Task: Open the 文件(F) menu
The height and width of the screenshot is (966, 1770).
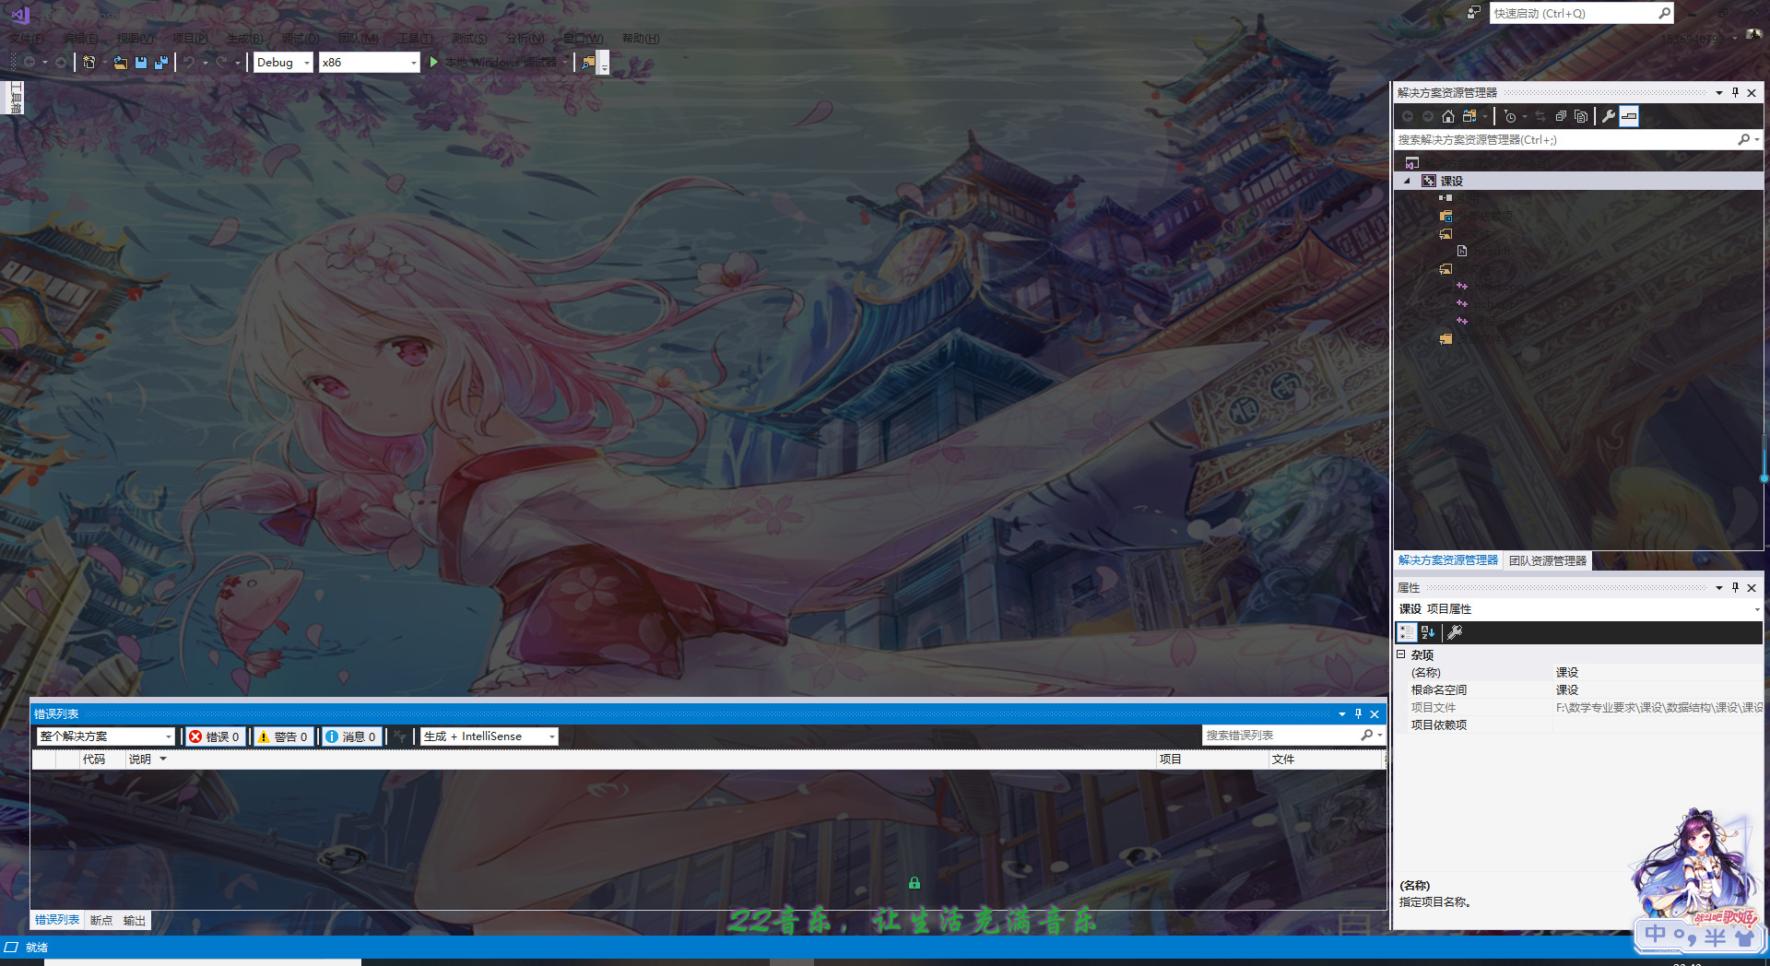Action: [26, 39]
